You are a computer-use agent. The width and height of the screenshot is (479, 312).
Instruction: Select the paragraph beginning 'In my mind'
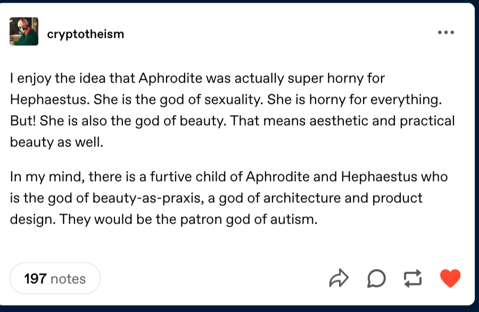tap(229, 198)
